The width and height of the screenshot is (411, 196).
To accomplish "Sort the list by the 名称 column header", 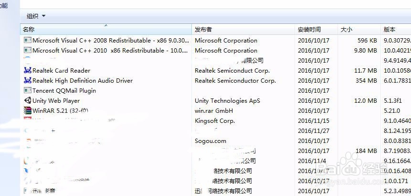I will tap(106, 29).
